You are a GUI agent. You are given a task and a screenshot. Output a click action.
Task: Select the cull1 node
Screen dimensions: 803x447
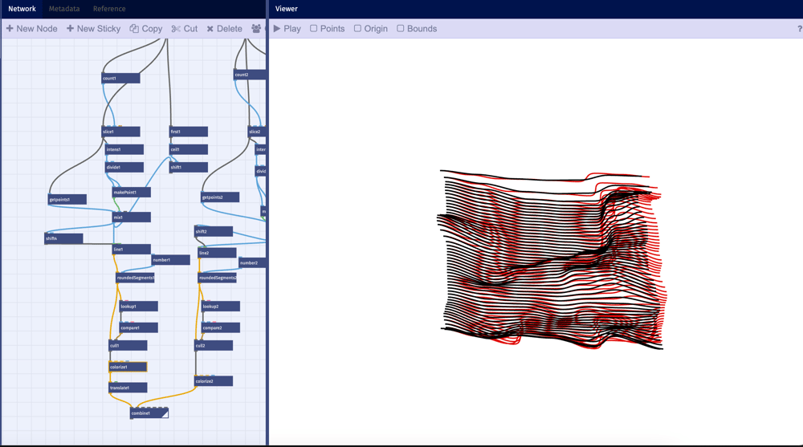click(128, 346)
